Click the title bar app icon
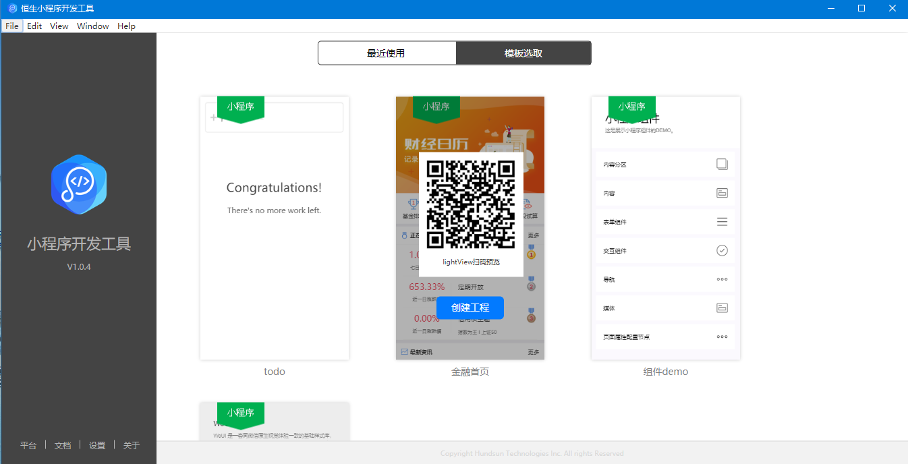908x464 pixels. coord(12,8)
